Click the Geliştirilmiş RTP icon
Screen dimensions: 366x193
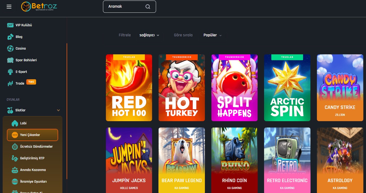15,158
